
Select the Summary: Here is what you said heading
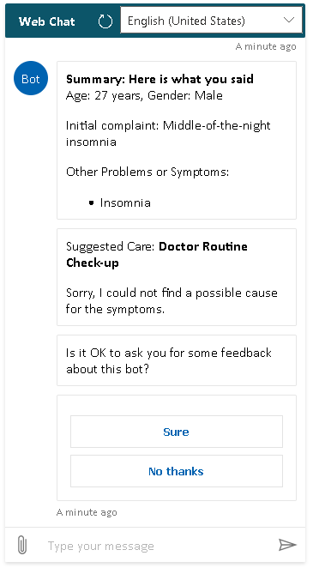[x=160, y=79]
